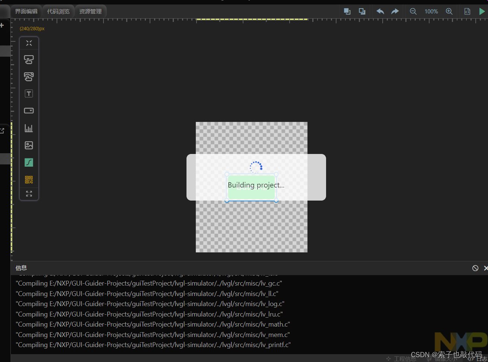Redo the last action
Viewport: 488px width, 362px height.
(395, 11)
